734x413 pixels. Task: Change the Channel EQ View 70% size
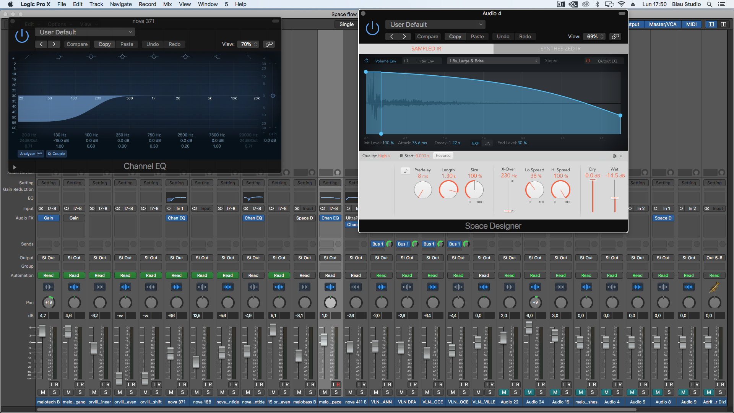pyautogui.click(x=248, y=44)
